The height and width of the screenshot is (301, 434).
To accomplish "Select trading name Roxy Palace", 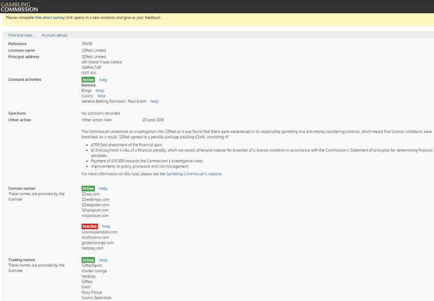I will tap(91, 292).
